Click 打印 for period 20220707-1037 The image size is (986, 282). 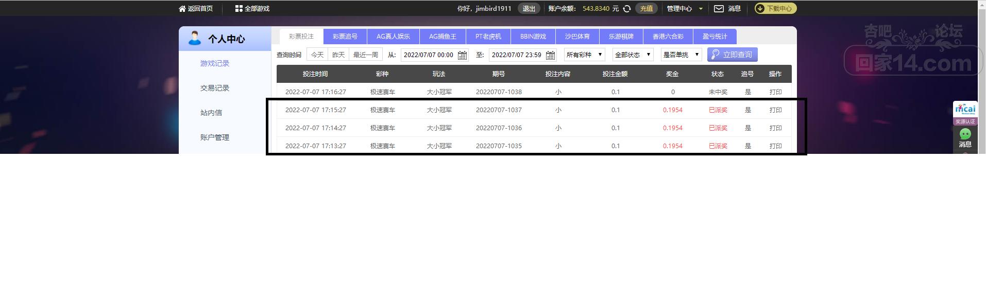(776, 110)
